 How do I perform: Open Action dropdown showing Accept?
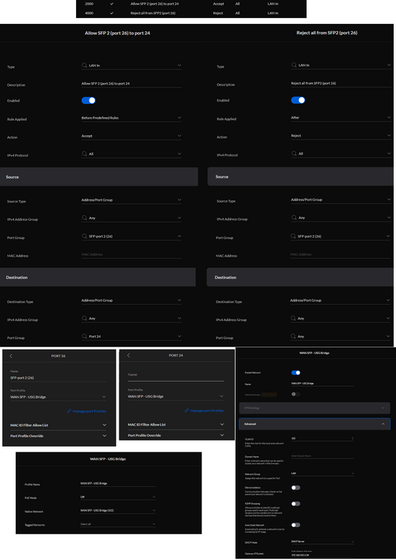coord(131,136)
